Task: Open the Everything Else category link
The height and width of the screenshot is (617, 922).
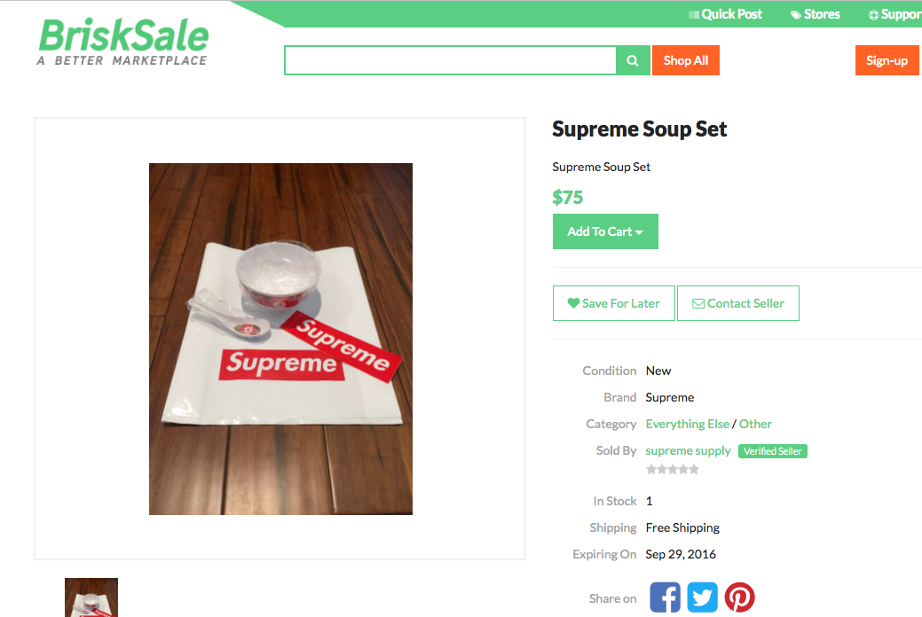Action: click(687, 424)
